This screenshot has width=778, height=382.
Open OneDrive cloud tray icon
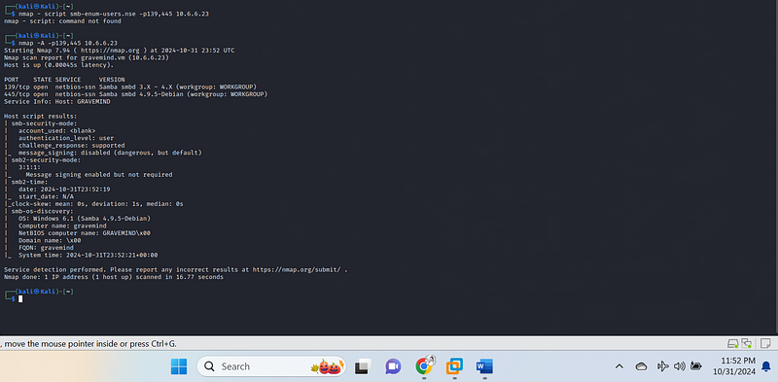pos(641,366)
